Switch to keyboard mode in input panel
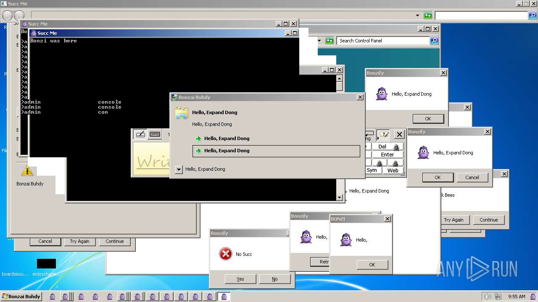The image size is (538, 302). pyautogui.click(x=155, y=134)
